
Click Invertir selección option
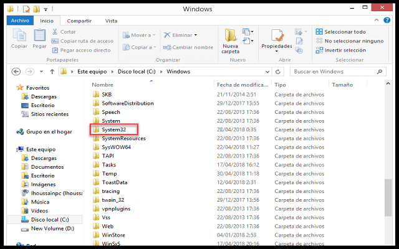tap(341, 50)
